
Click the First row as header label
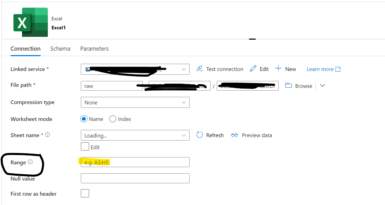coord(33,194)
